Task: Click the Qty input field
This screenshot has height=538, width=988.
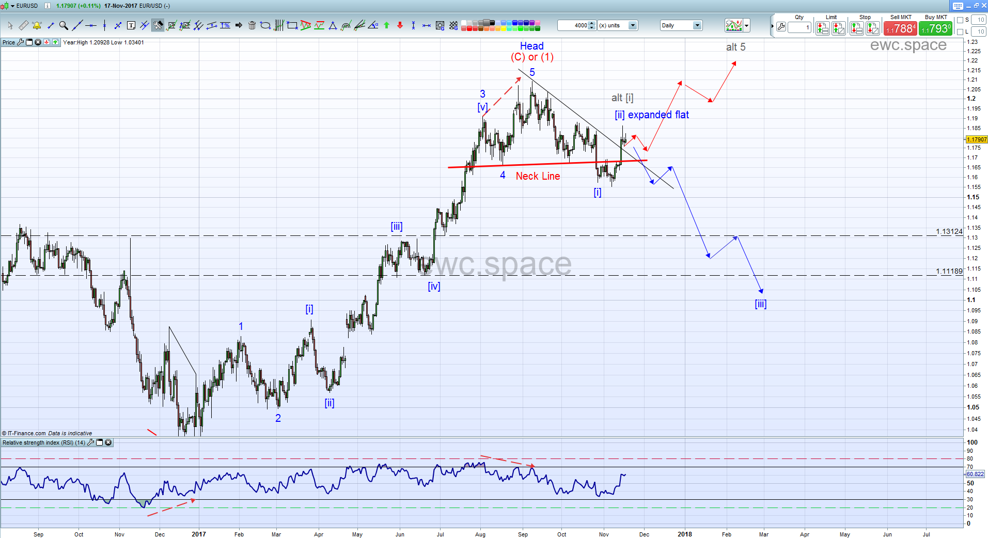Action: click(799, 27)
